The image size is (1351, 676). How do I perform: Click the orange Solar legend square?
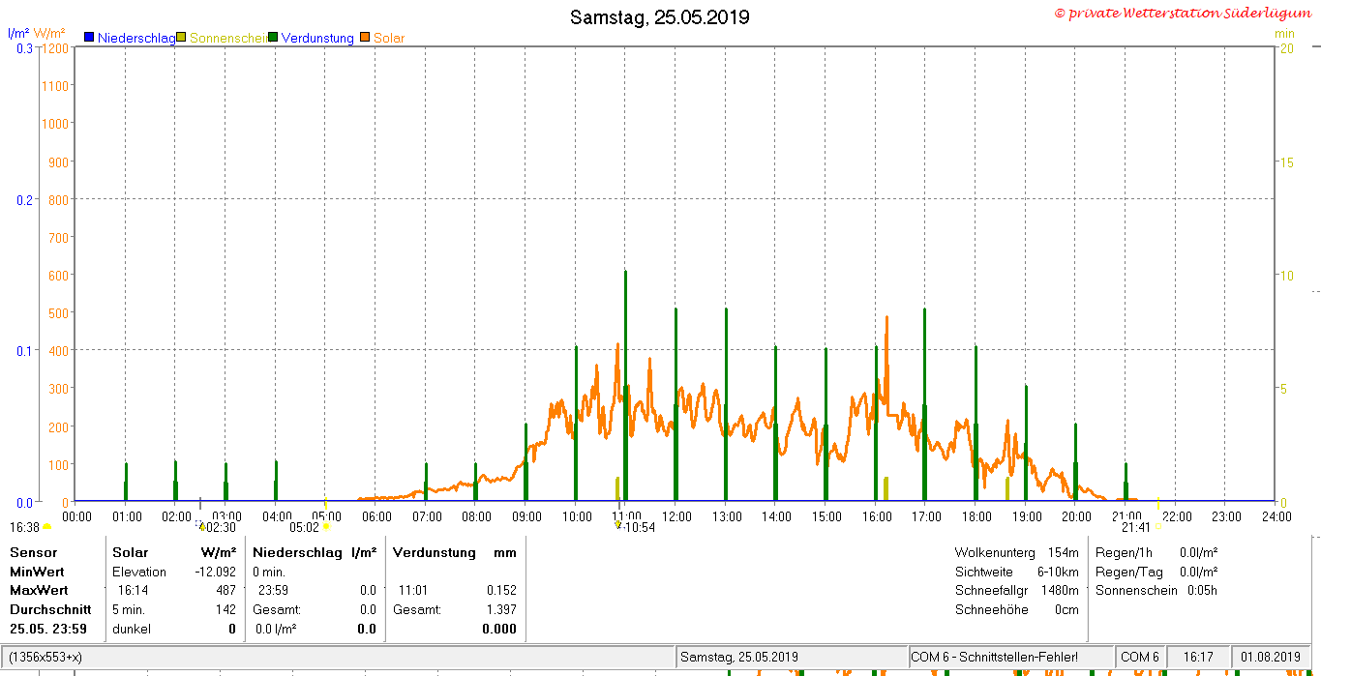365,38
